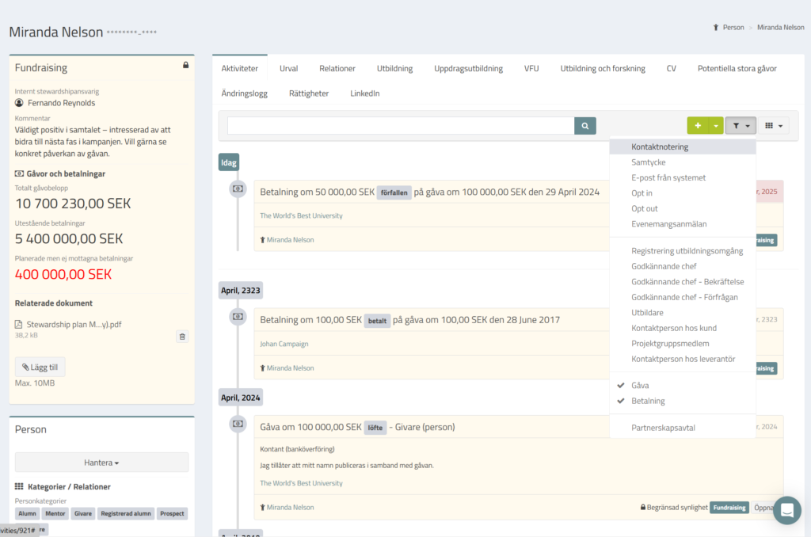Open The World's Best University link
The image size is (811, 537).
301,215
